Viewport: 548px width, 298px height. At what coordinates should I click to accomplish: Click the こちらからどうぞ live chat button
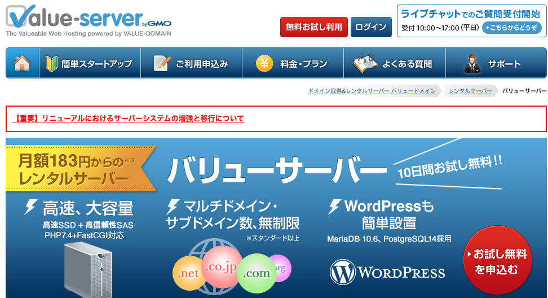(512, 28)
